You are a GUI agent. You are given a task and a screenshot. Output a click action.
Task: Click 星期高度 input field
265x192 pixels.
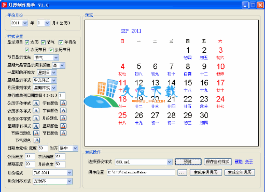point(30,164)
